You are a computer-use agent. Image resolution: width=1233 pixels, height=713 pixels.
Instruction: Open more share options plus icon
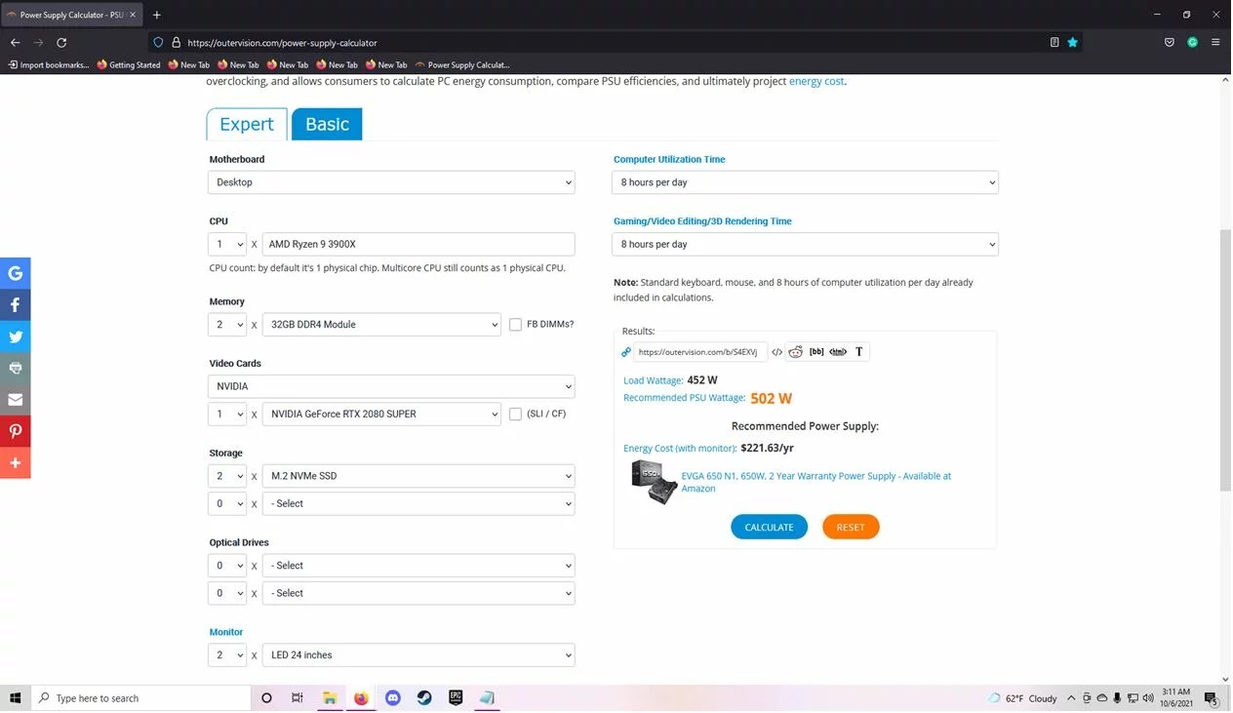click(15, 462)
